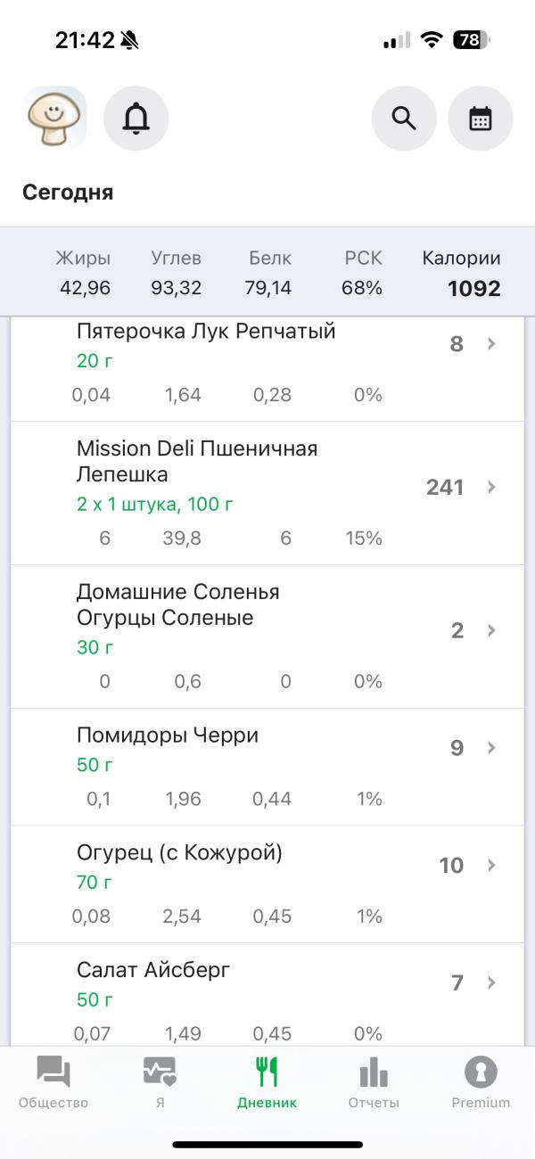Tap the Сегодня date heading

(68, 193)
